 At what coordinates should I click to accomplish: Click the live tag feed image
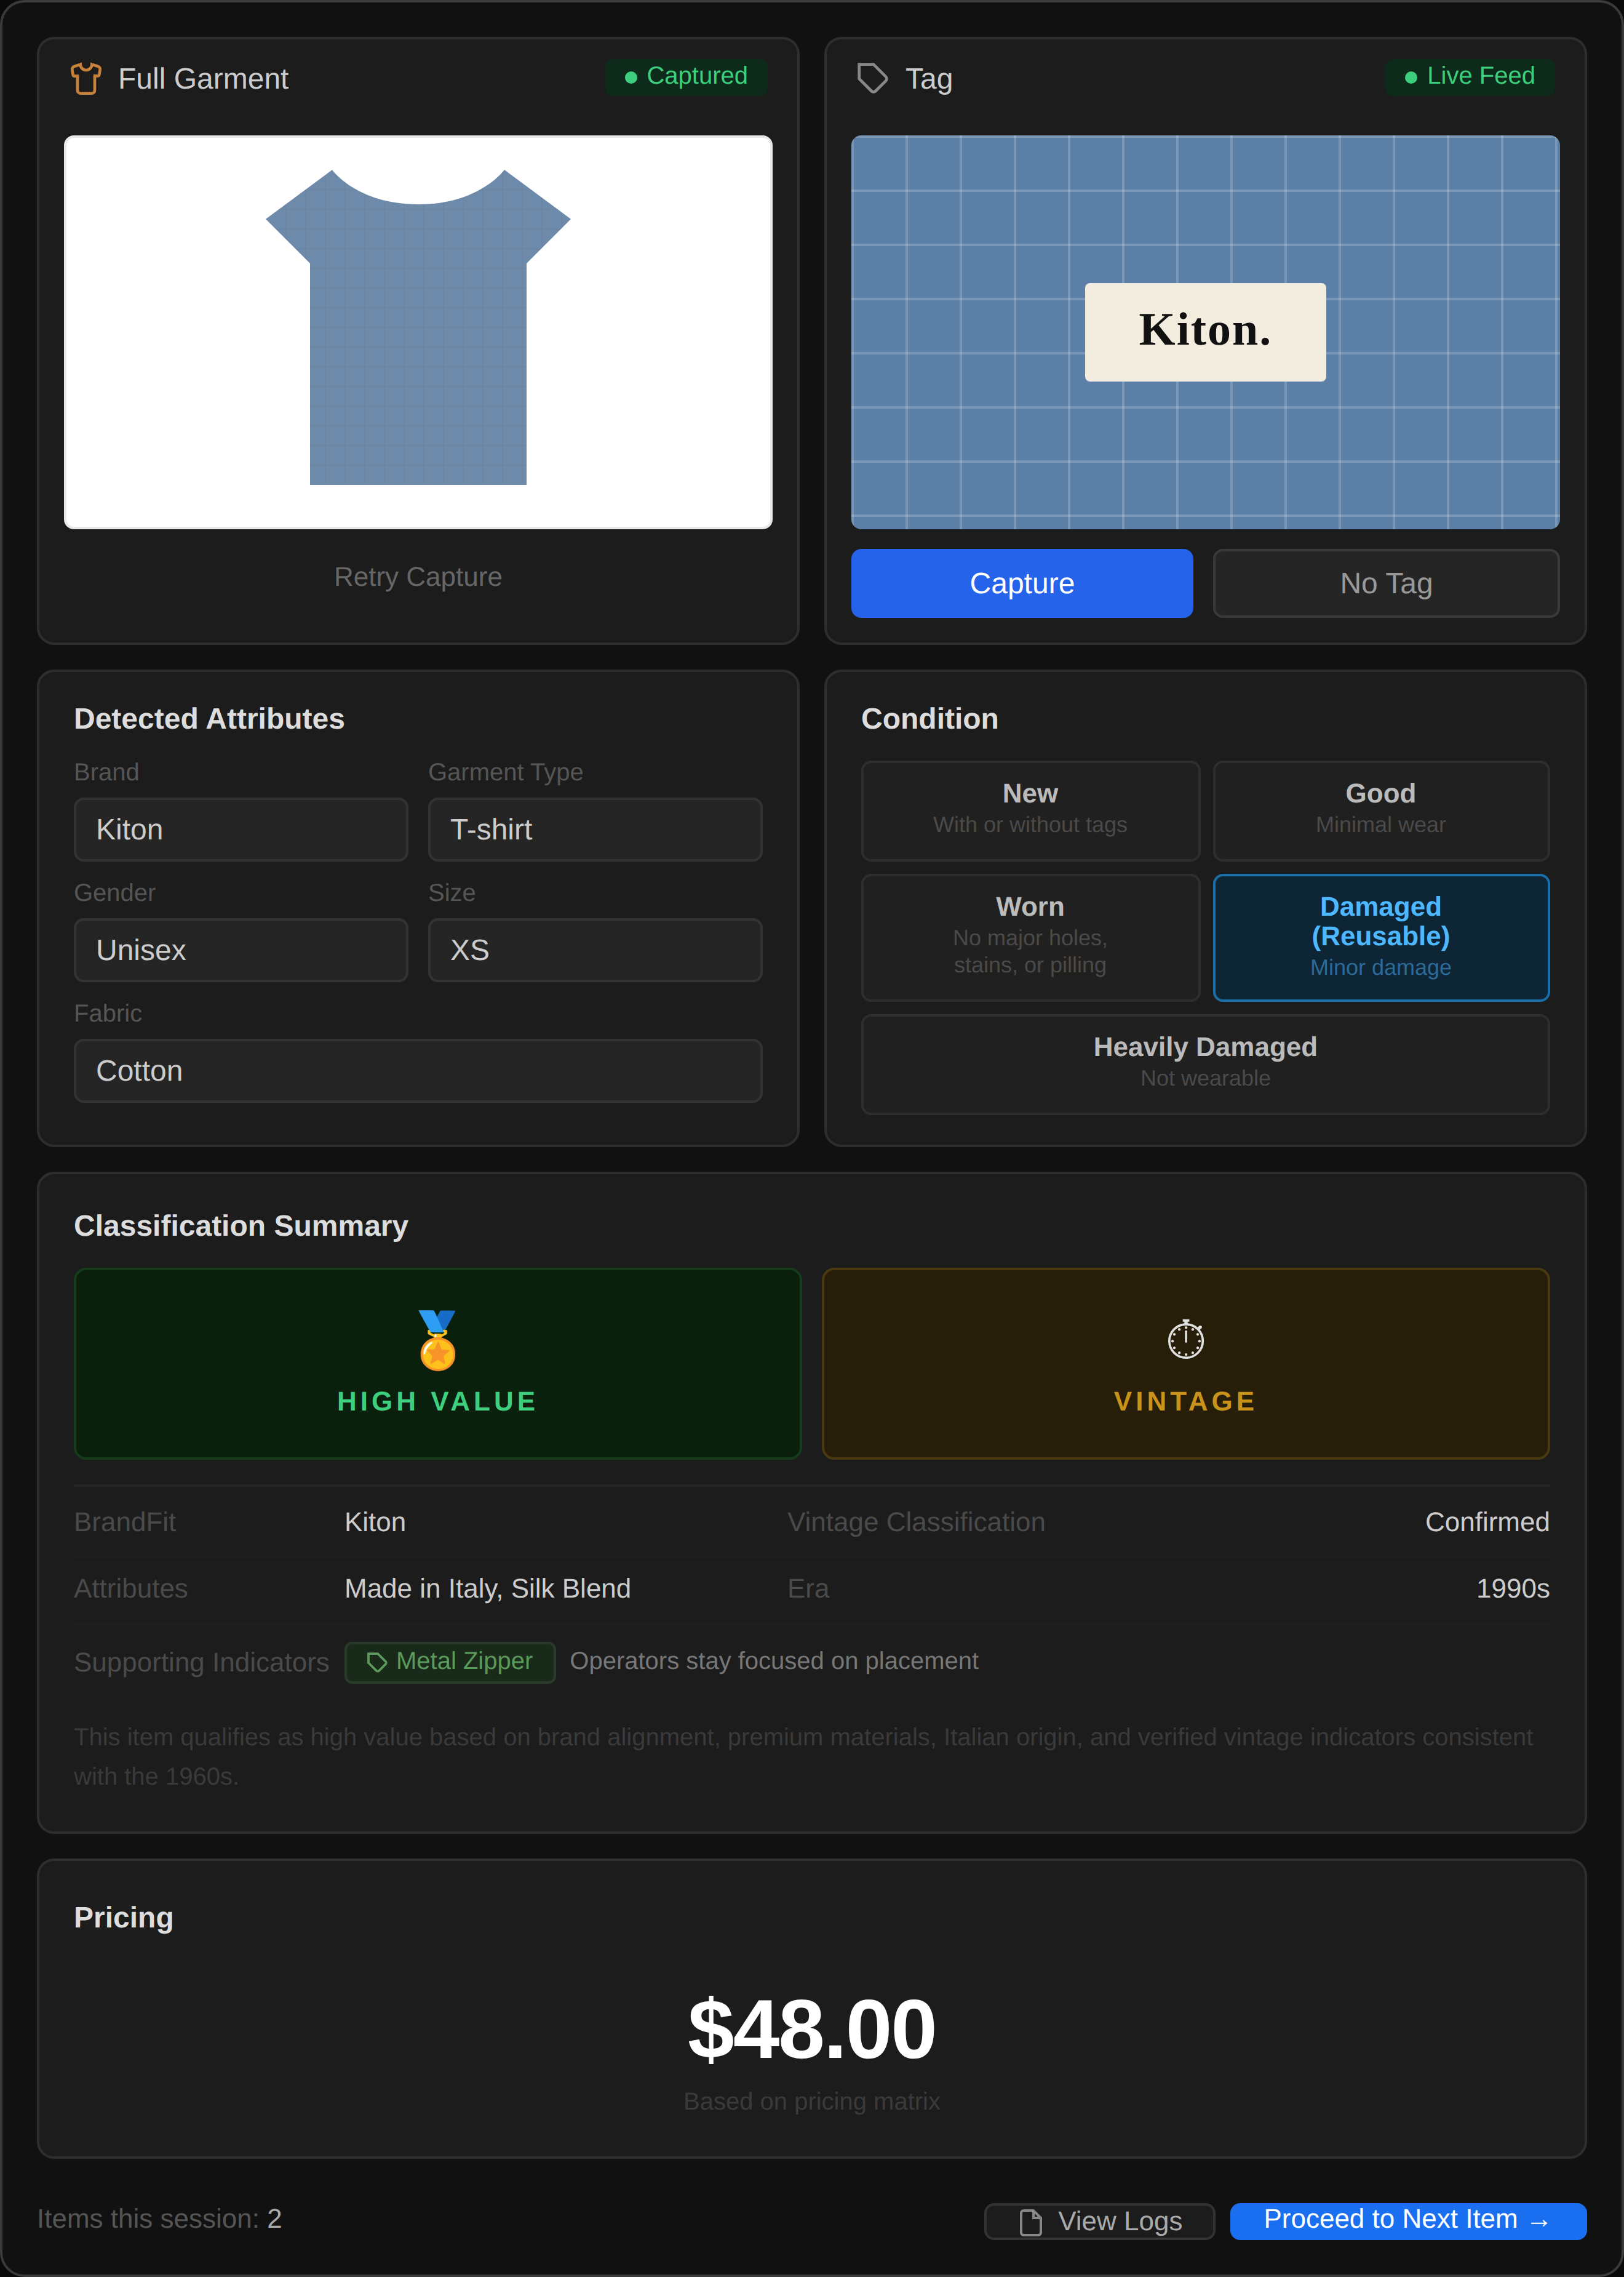click(1205, 332)
